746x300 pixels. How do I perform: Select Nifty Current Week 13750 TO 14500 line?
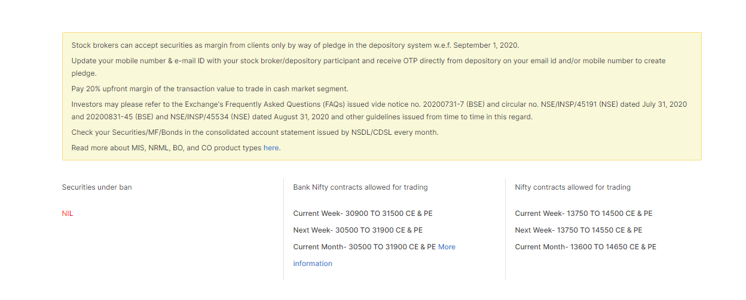coord(583,214)
